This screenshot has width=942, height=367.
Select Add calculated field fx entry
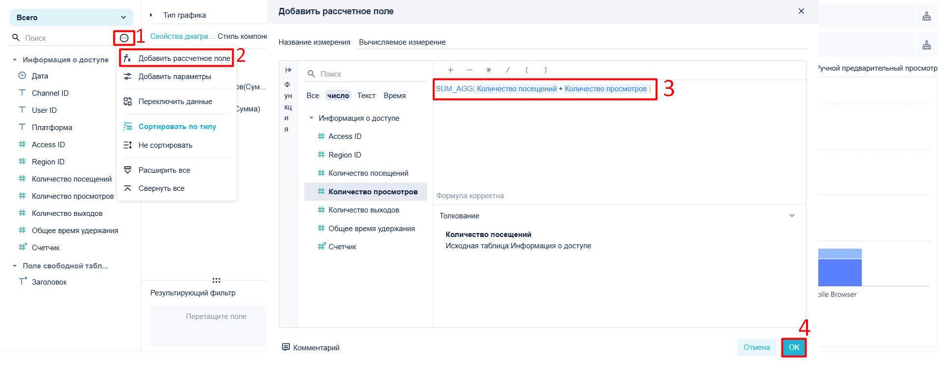point(177,58)
